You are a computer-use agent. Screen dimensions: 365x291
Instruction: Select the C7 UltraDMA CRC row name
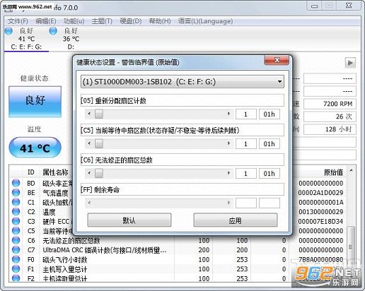click(x=105, y=250)
